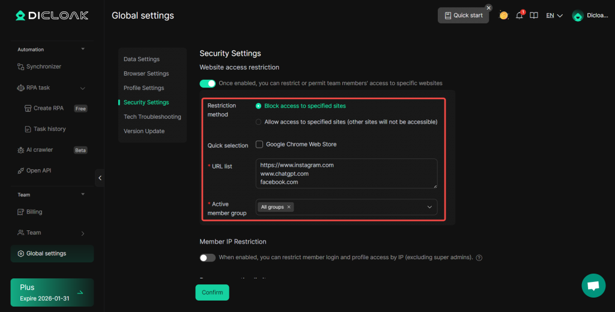This screenshot has height=312, width=615.
Task: Click into the URL list text area
Action: (346, 173)
